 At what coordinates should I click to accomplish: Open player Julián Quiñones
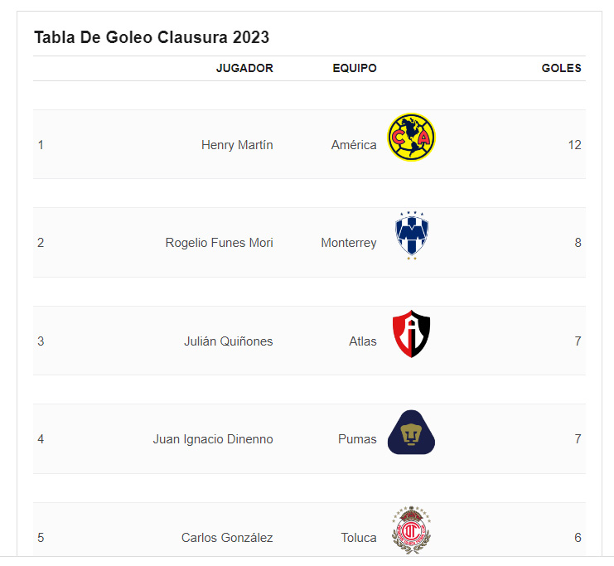229,341
